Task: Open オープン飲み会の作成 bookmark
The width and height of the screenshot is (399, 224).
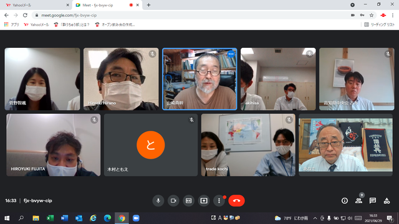Action: [x=115, y=25]
